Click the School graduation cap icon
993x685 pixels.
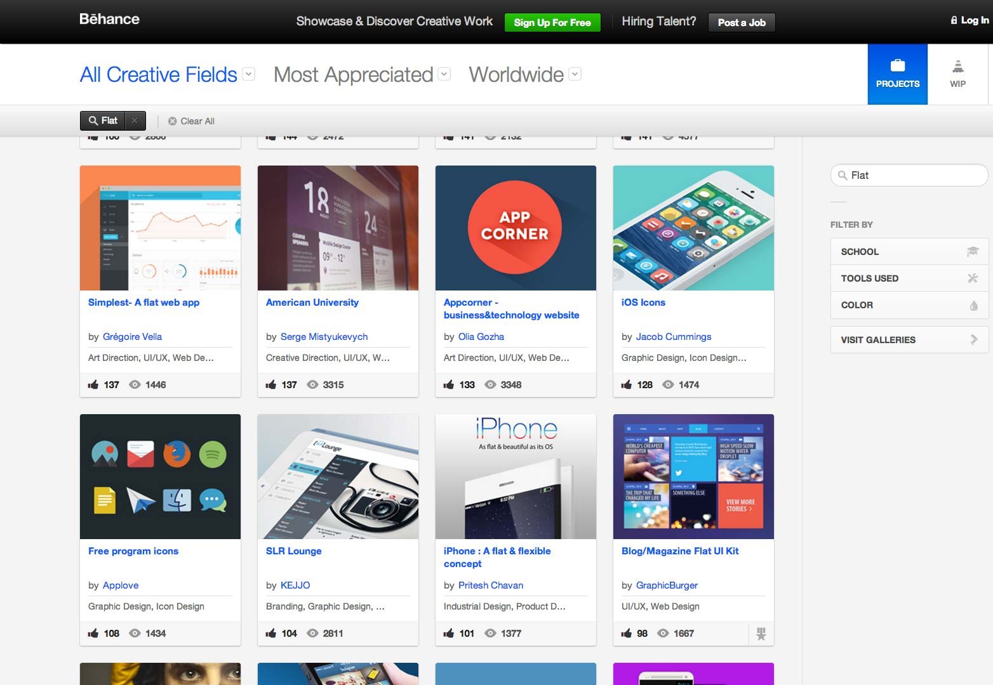pos(973,252)
